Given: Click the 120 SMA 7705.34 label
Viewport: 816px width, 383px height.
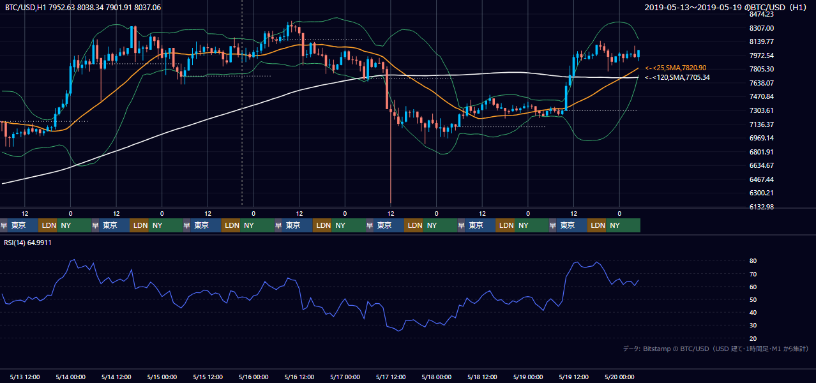Looking at the screenshot, I should click(x=677, y=77).
